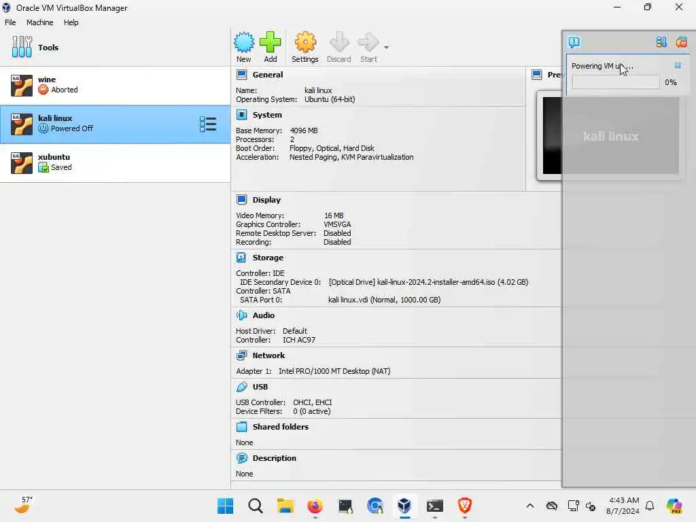The image size is (696, 522).
Task: Show hidden system tray icons chevron
Action: 530,506
